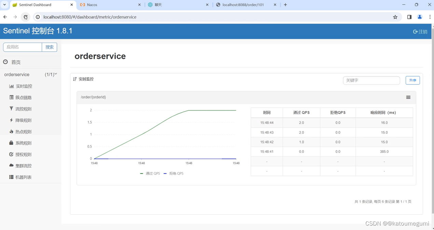Click the flame icon beside 热点规则
The height and width of the screenshot is (230, 434).
12,132
